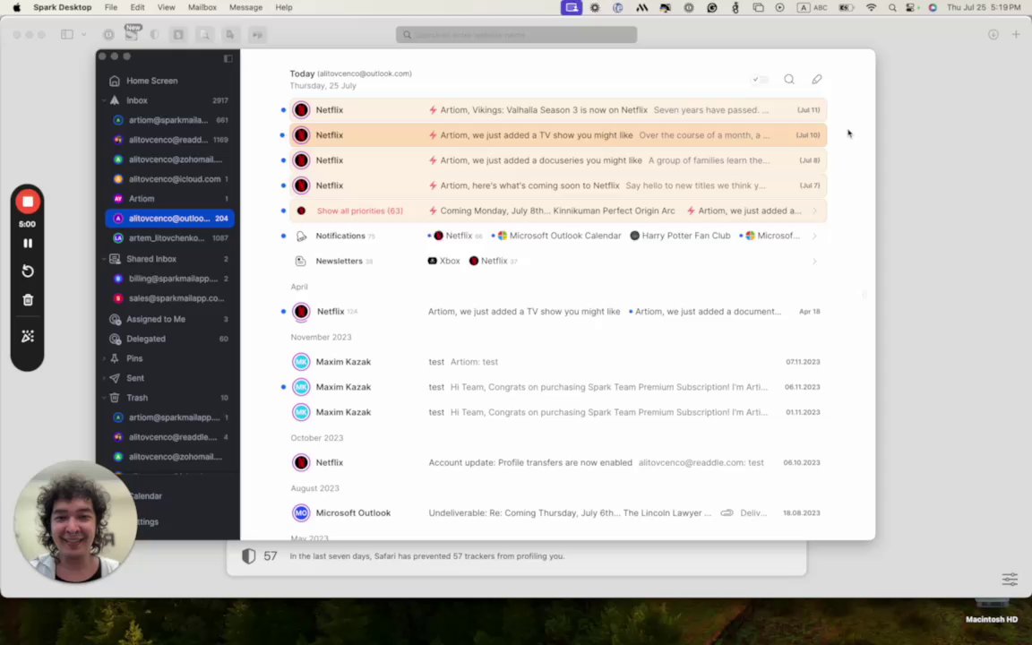Compose a new email with pencil icon
The image size is (1032, 645).
[x=817, y=80]
